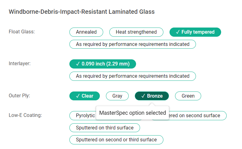Viewport: 242px width, 149px height.
Task: Pick Green as the outer ply
Action: tap(188, 96)
